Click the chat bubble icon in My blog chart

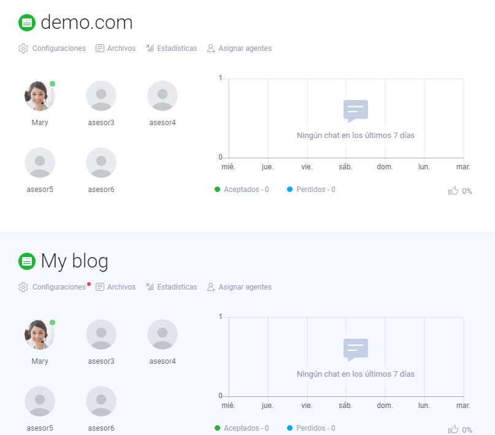point(356,350)
